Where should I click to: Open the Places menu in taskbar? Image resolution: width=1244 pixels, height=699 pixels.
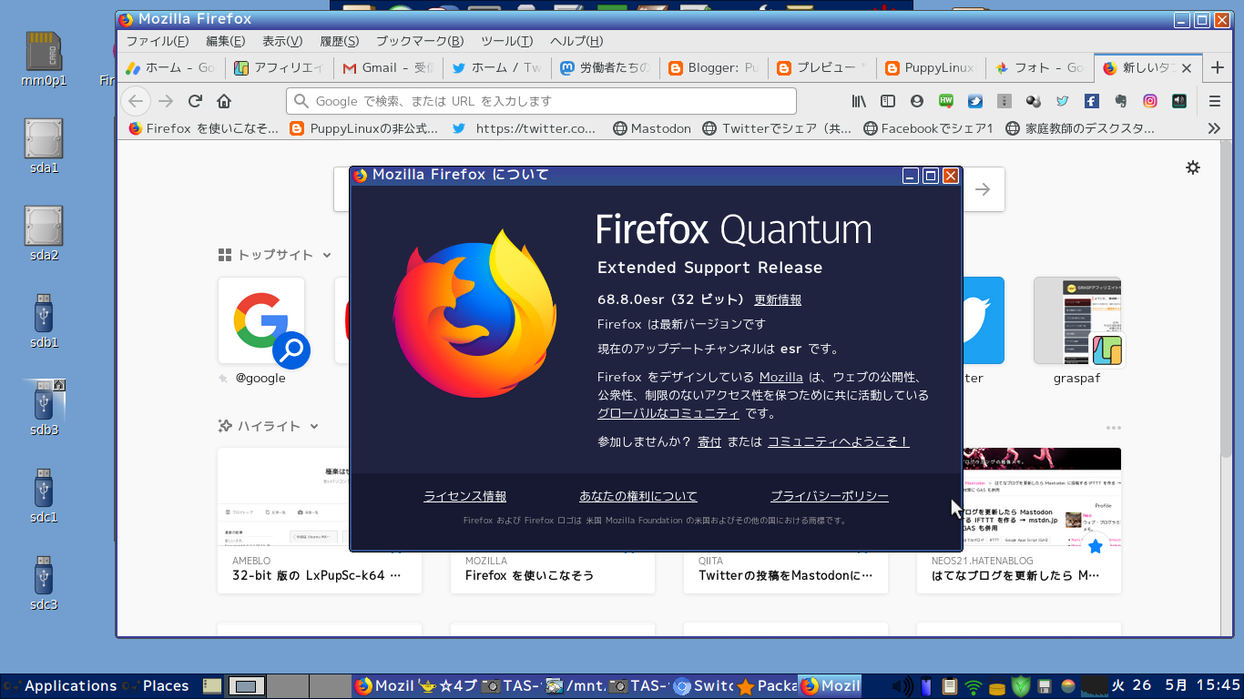[x=157, y=686]
